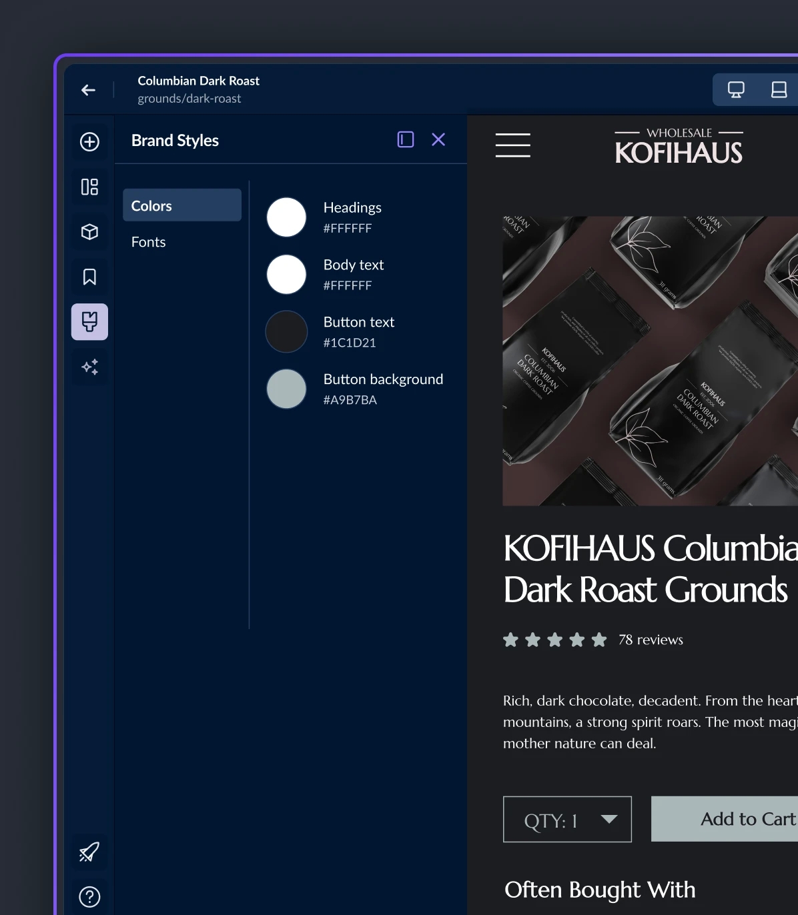Open the layout panel icon
This screenshot has height=915, width=798.
tap(89, 187)
